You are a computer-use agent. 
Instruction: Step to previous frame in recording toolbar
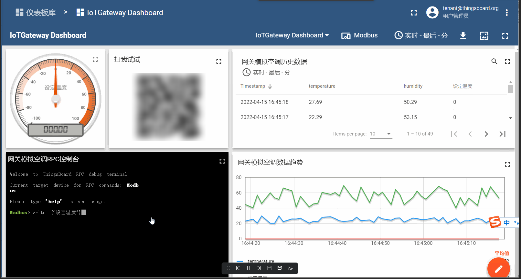(238, 268)
